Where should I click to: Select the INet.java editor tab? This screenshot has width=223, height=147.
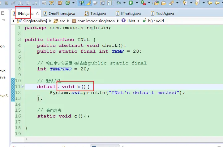pos(25,14)
